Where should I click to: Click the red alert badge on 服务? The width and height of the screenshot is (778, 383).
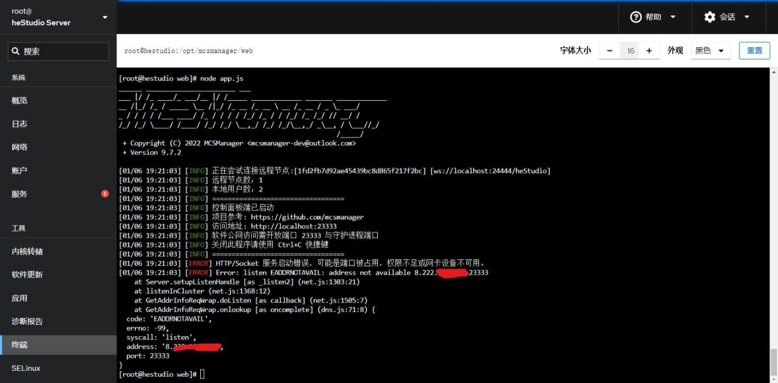pos(105,193)
